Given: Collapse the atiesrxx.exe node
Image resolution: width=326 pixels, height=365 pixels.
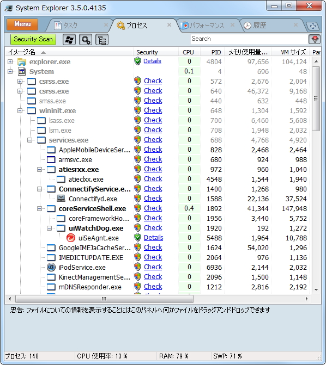Looking at the screenshot, I should pos(39,170).
